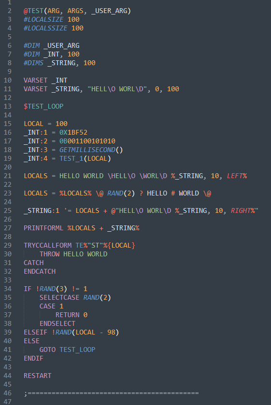Click the THROW statement on line 30
271x405 pixels.
(x=49, y=254)
